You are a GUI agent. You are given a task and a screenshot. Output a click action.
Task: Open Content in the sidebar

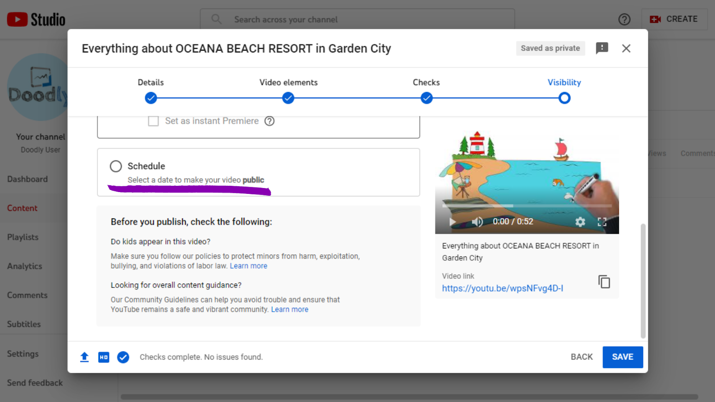tap(22, 208)
